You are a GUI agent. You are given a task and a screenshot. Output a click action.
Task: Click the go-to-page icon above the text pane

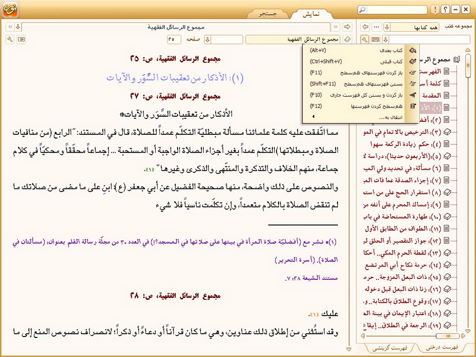(x=21, y=40)
